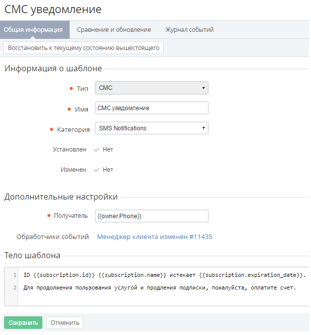Focus the Получатель input field

tap(151, 216)
